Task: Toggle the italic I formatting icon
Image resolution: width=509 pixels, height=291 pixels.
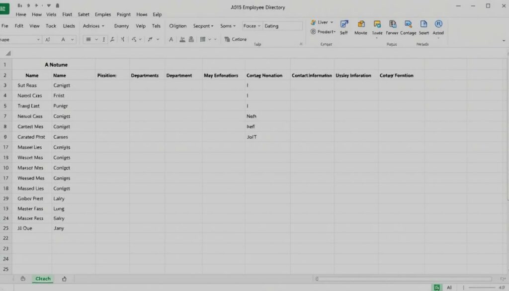Action: coord(104,39)
